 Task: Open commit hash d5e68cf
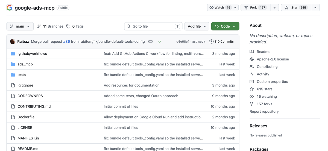[182, 42]
